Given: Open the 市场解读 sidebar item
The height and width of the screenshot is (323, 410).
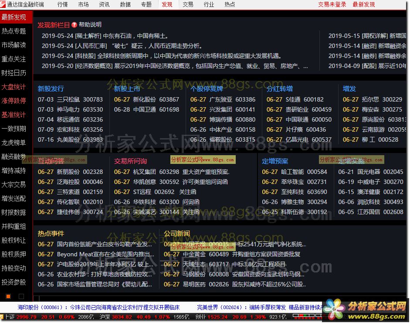Looking at the screenshot, I should click(14, 45).
